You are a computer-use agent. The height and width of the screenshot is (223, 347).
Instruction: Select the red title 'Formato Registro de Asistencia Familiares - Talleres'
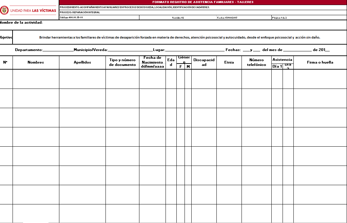click(x=203, y=2)
